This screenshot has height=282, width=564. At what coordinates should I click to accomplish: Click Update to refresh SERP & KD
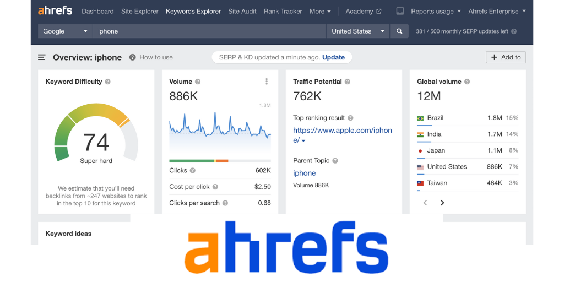(333, 57)
